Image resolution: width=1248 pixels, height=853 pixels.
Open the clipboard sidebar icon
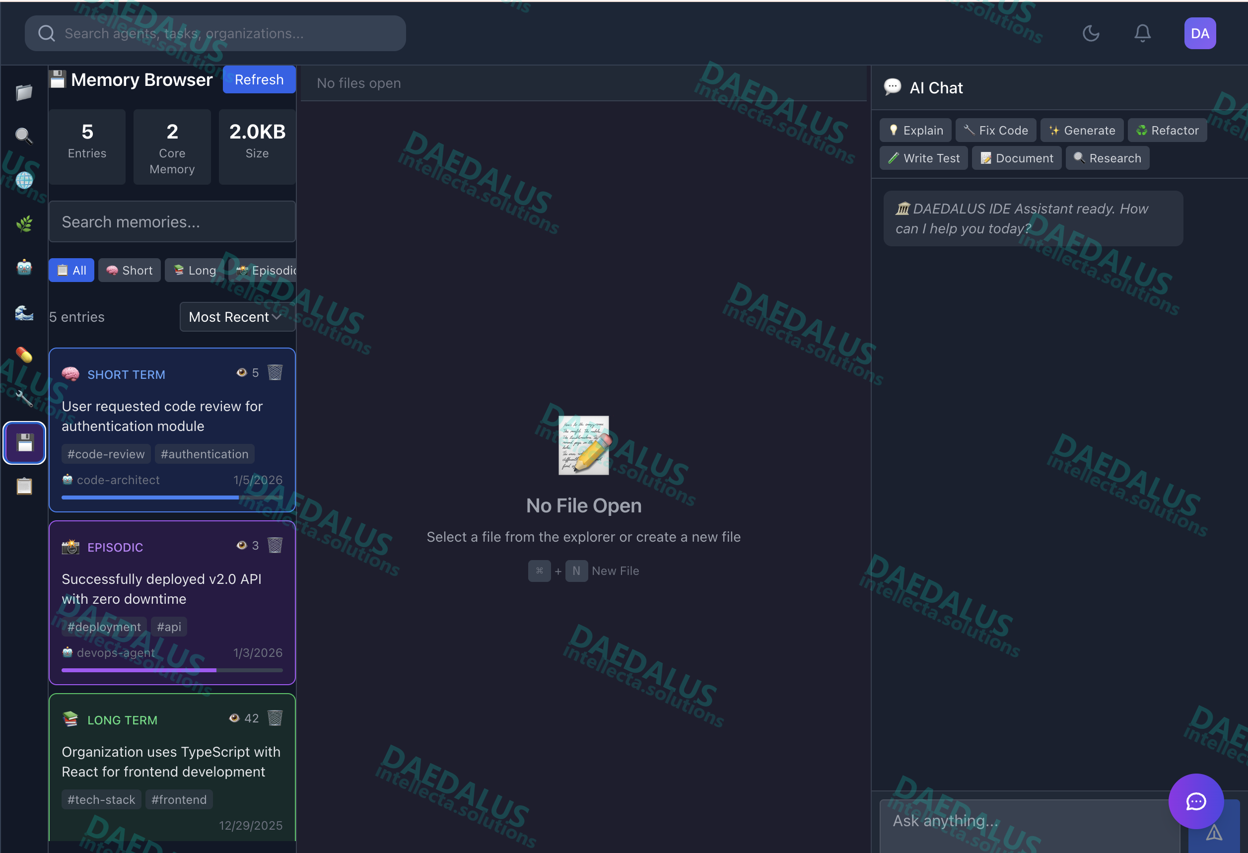[24, 487]
